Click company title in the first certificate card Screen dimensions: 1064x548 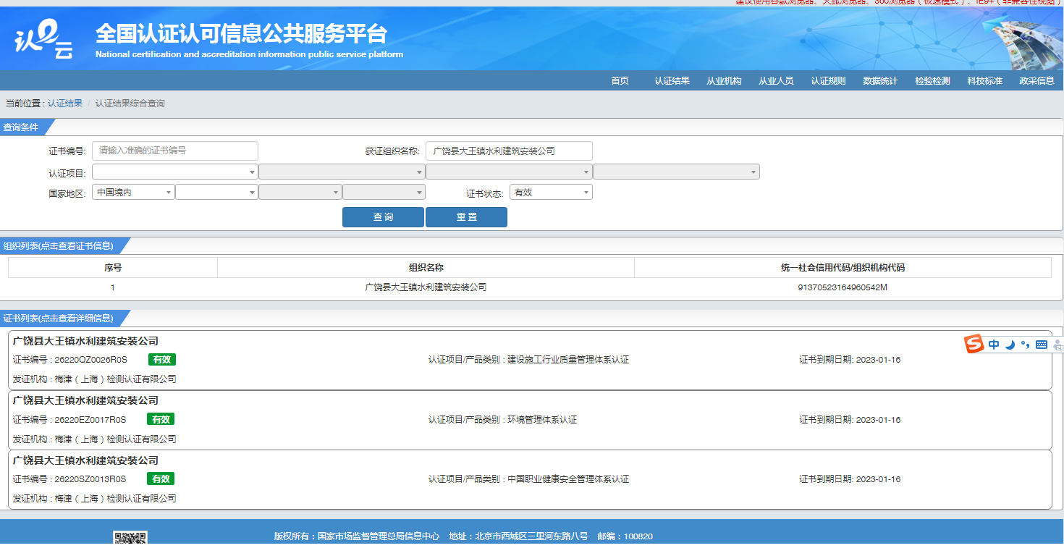click(x=85, y=341)
